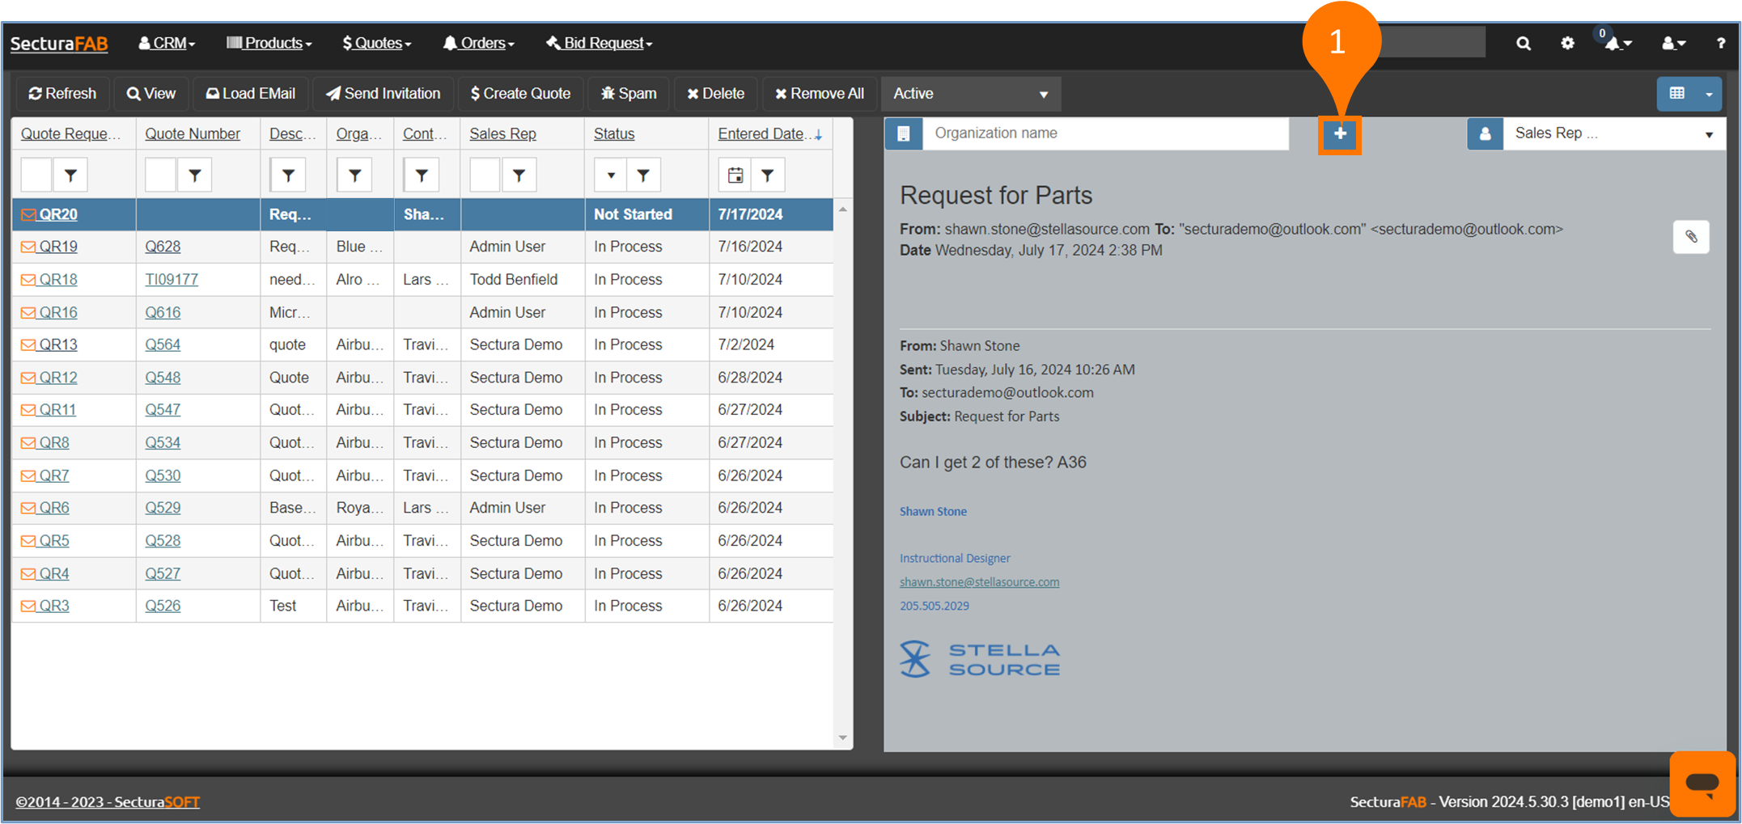Click the Delete button
This screenshot has width=1742, height=824.
pyautogui.click(x=715, y=94)
